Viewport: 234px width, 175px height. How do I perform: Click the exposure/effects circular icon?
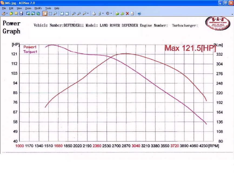(x=108, y=13)
